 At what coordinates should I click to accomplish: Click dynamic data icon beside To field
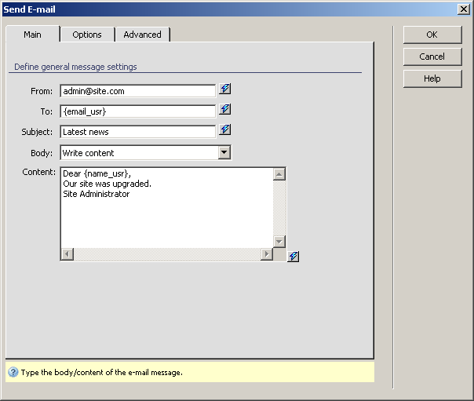225,110
